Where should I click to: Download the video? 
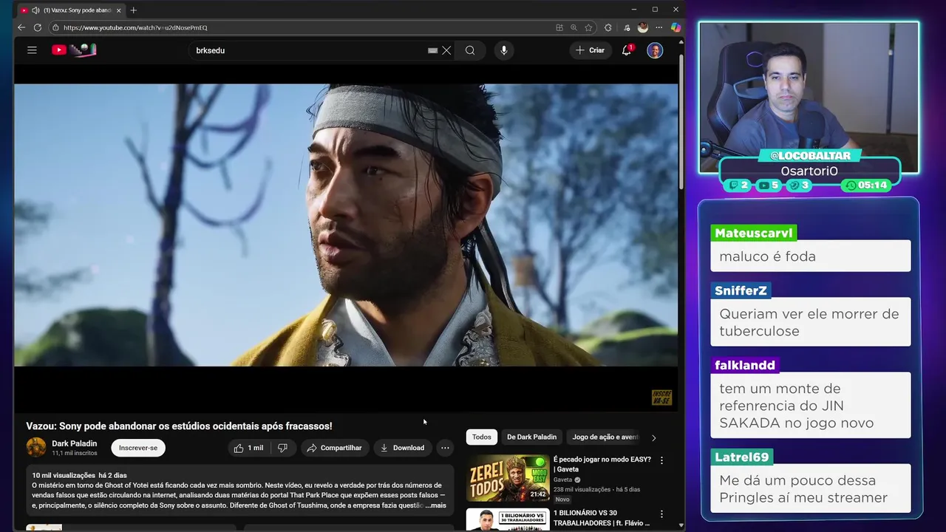click(402, 448)
